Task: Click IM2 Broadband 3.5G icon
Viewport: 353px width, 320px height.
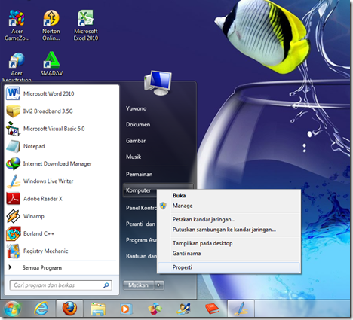Action: point(13,111)
